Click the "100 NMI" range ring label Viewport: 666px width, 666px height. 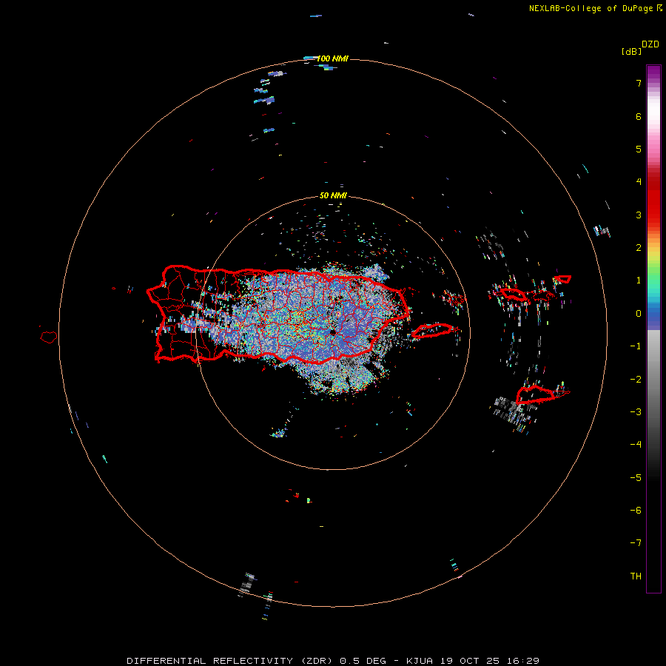332,58
